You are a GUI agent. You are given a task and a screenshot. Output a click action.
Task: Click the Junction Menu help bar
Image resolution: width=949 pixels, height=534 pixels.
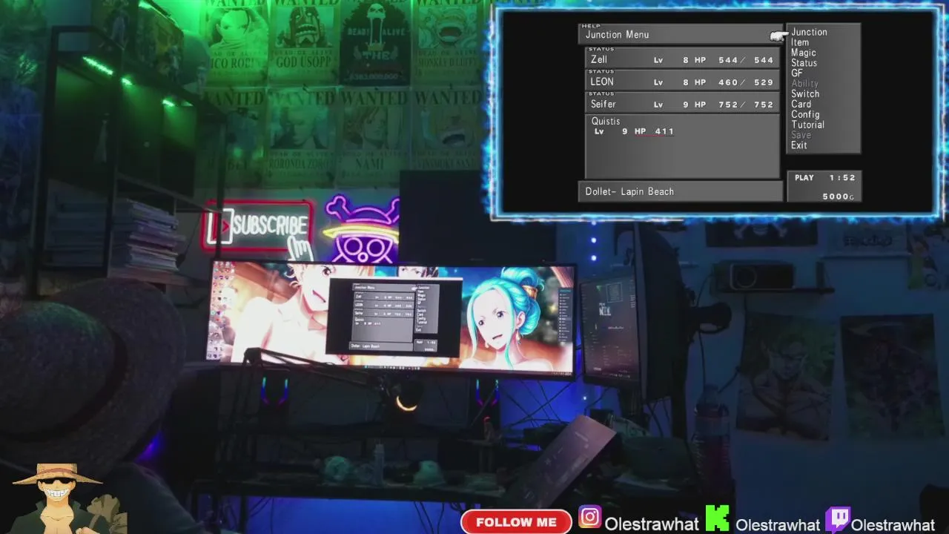(680, 34)
